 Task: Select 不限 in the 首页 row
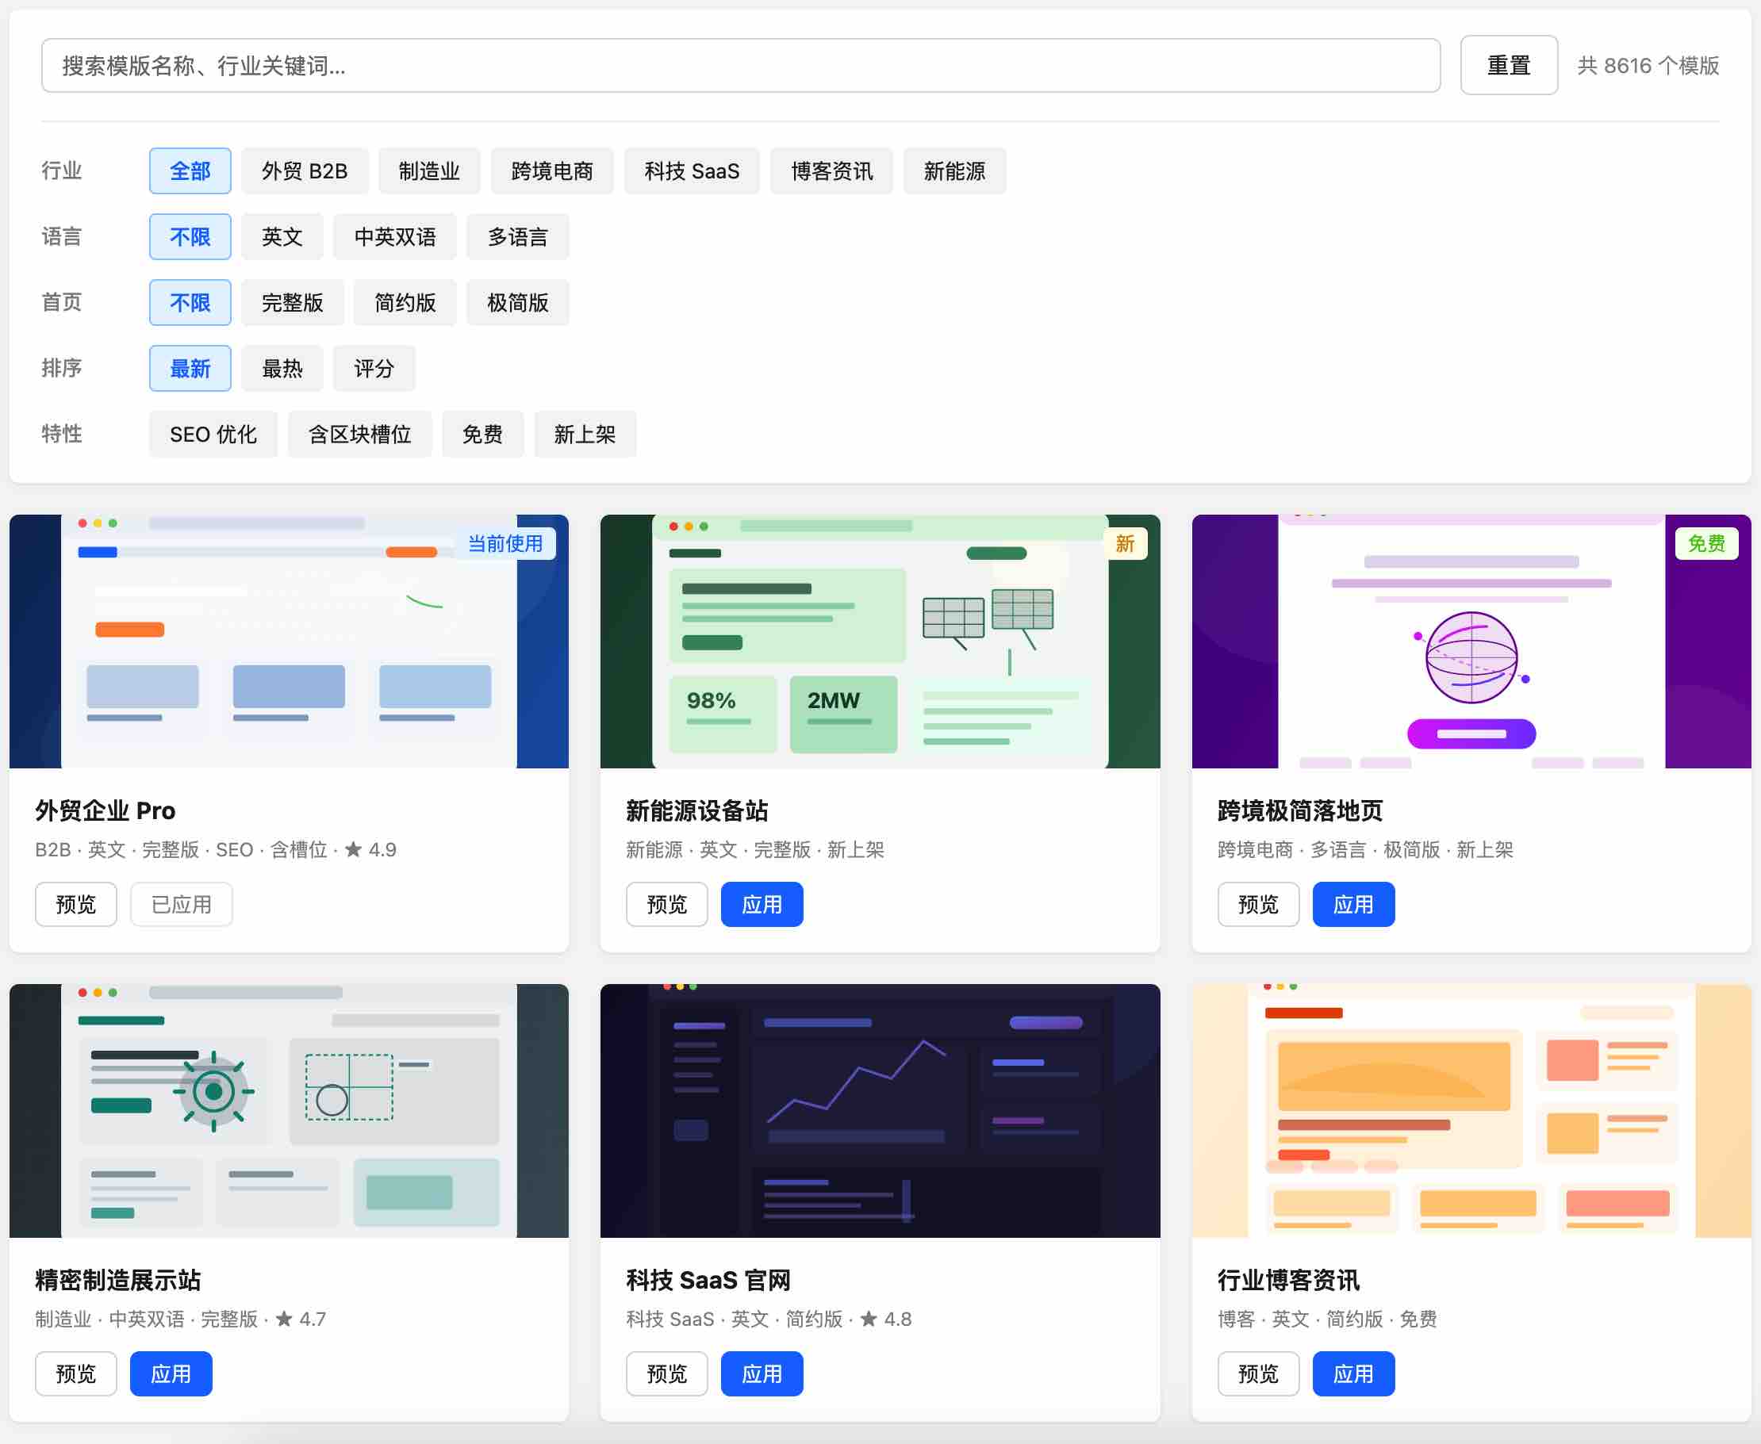[x=190, y=302]
